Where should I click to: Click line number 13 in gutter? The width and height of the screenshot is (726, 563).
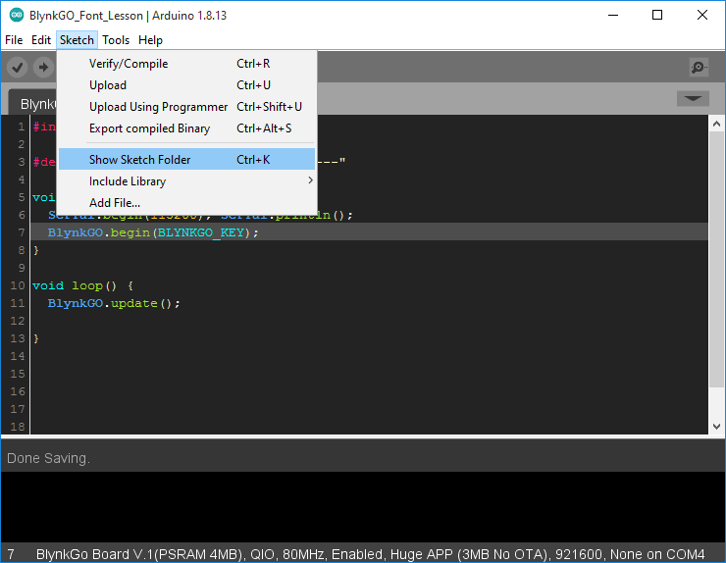pyautogui.click(x=17, y=338)
